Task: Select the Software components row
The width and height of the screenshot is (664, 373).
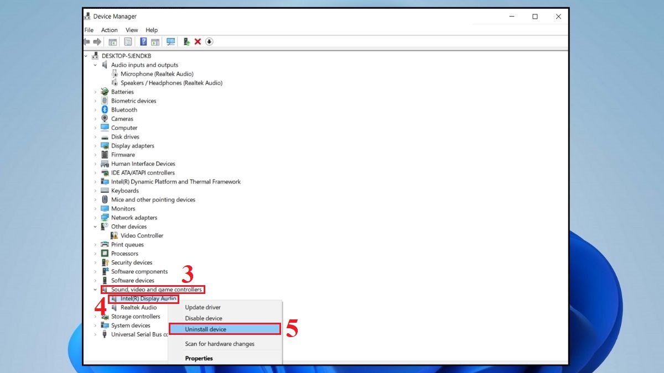Action: tap(139, 272)
